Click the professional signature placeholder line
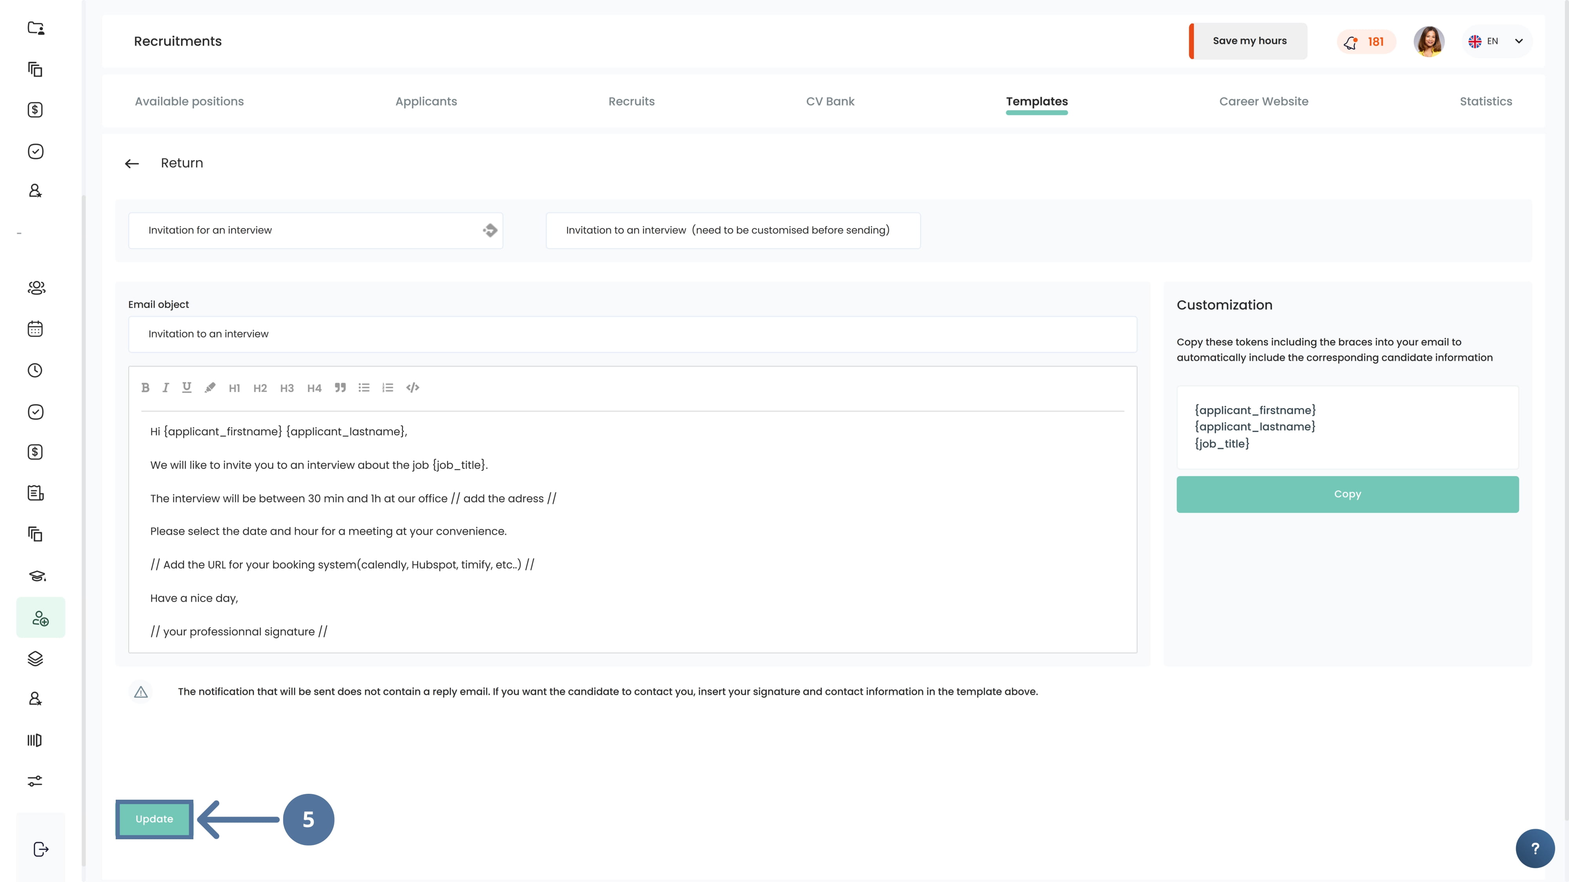The height and width of the screenshot is (882, 1569). (239, 632)
